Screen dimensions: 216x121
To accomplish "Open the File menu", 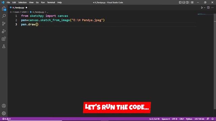I will 8,2.
